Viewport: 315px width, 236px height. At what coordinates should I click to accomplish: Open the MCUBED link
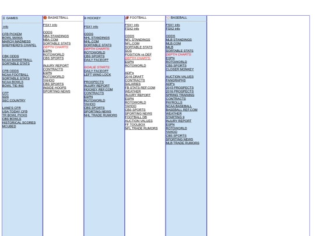point(9,126)
